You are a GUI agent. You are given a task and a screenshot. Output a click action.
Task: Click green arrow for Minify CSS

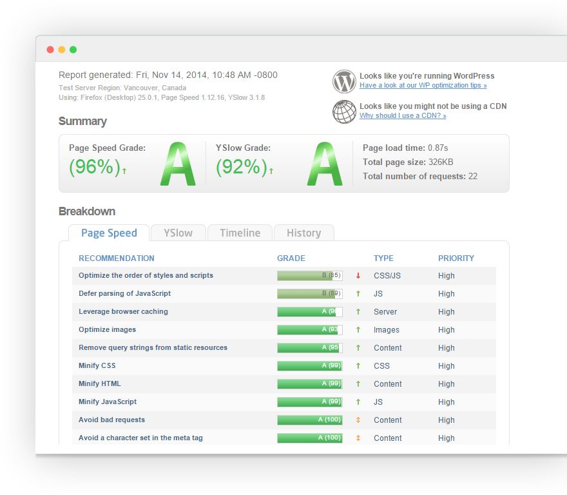point(358,366)
